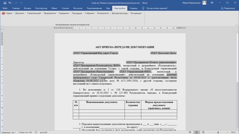This screenshot has width=239, height=134.
Task: Click merge field «ПАУ.Управляющий.ФИО»
Action: [135, 71]
